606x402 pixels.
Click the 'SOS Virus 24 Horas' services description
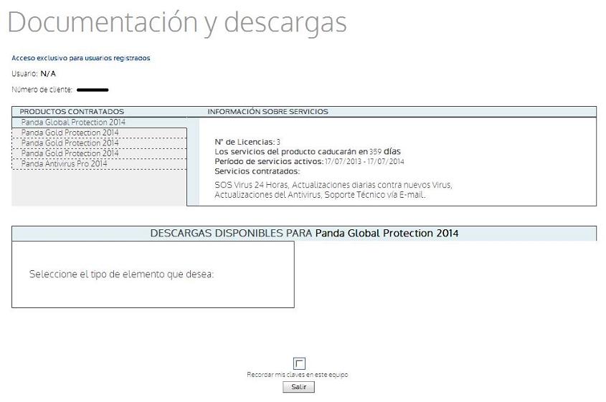[x=333, y=190]
